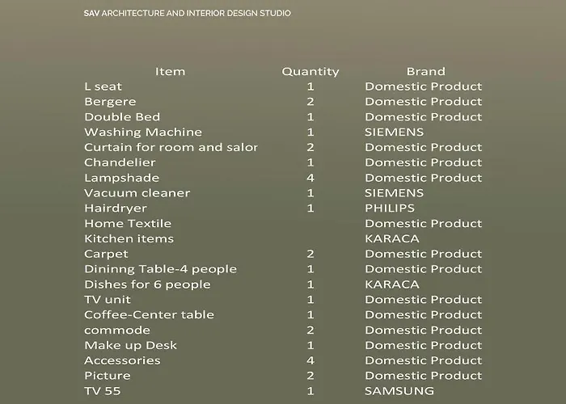Screen dimensions: 566x404
Task: Click the SAV Architecture studio title text
Action: tap(187, 14)
